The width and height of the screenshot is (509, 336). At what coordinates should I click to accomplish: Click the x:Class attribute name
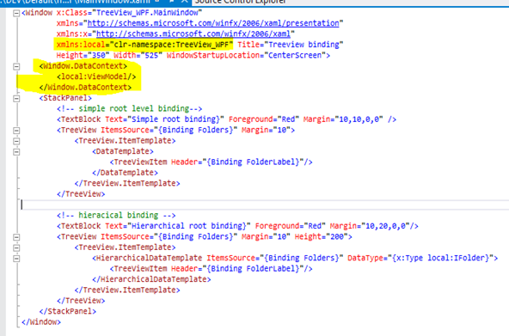point(72,13)
